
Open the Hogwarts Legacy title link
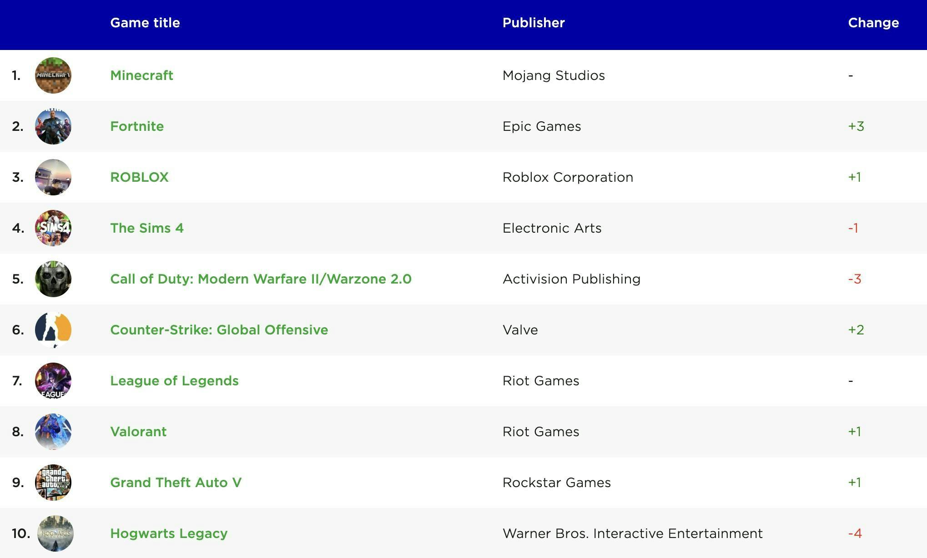pyautogui.click(x=169, y=533)
